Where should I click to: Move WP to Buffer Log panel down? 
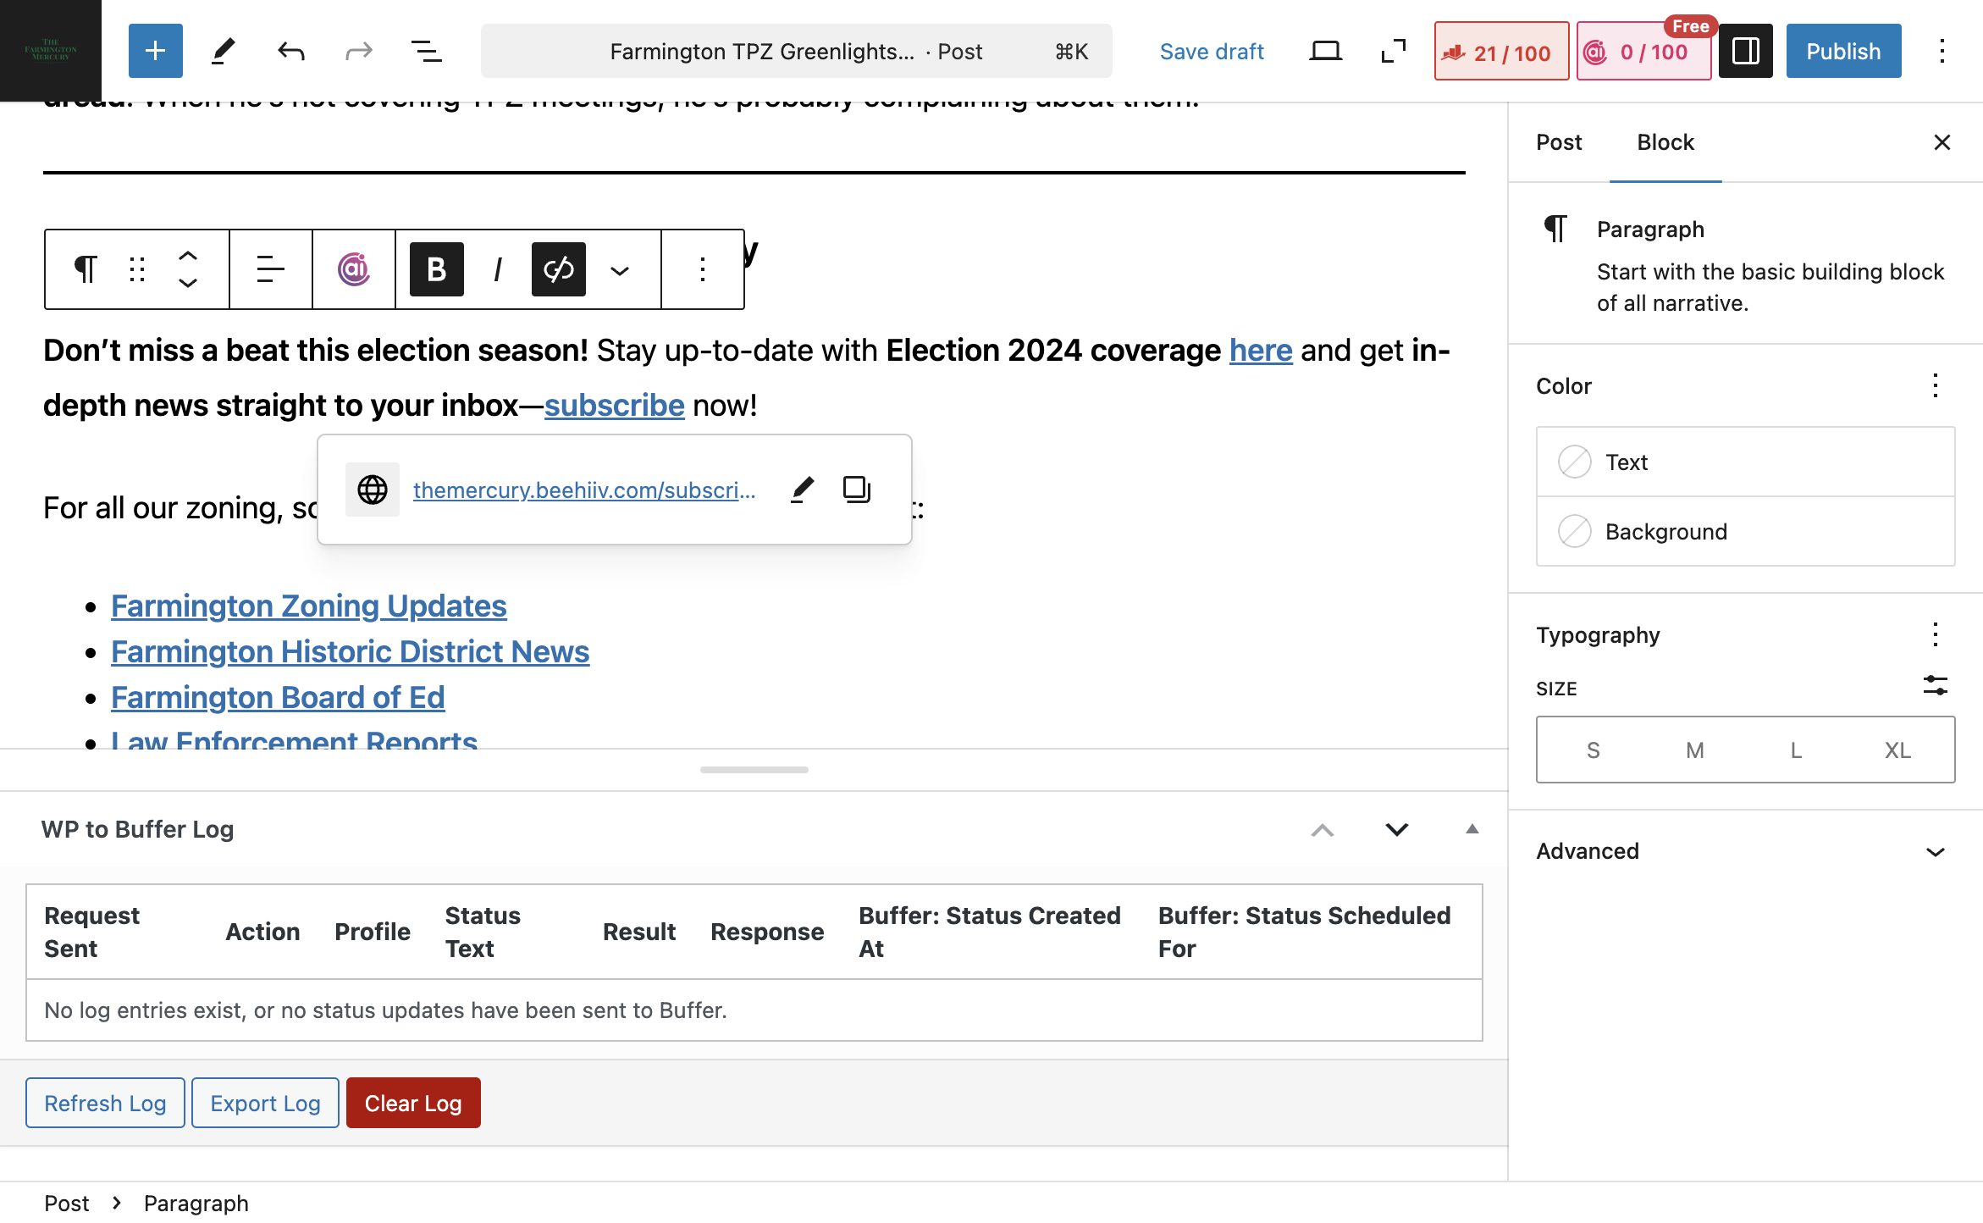[1396, 830]
